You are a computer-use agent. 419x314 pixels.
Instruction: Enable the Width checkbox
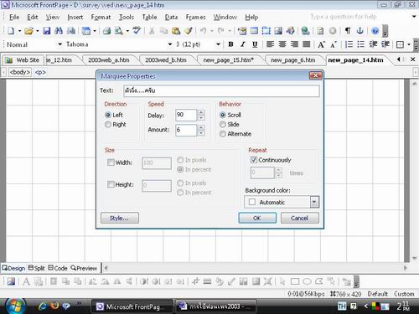tap(111, 162)
